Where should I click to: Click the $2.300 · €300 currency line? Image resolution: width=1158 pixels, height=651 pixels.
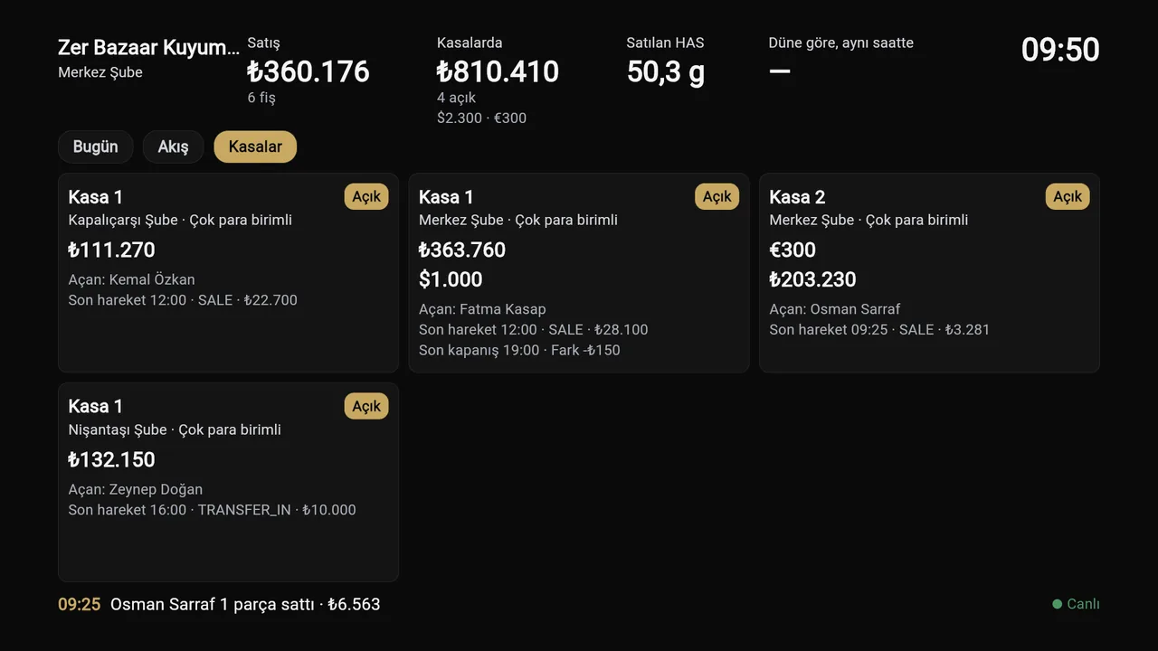(x=481, y=118)
